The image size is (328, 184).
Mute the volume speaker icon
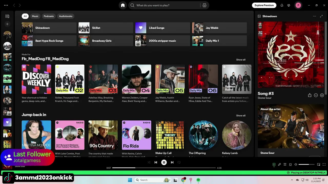[x=296, y=165]
